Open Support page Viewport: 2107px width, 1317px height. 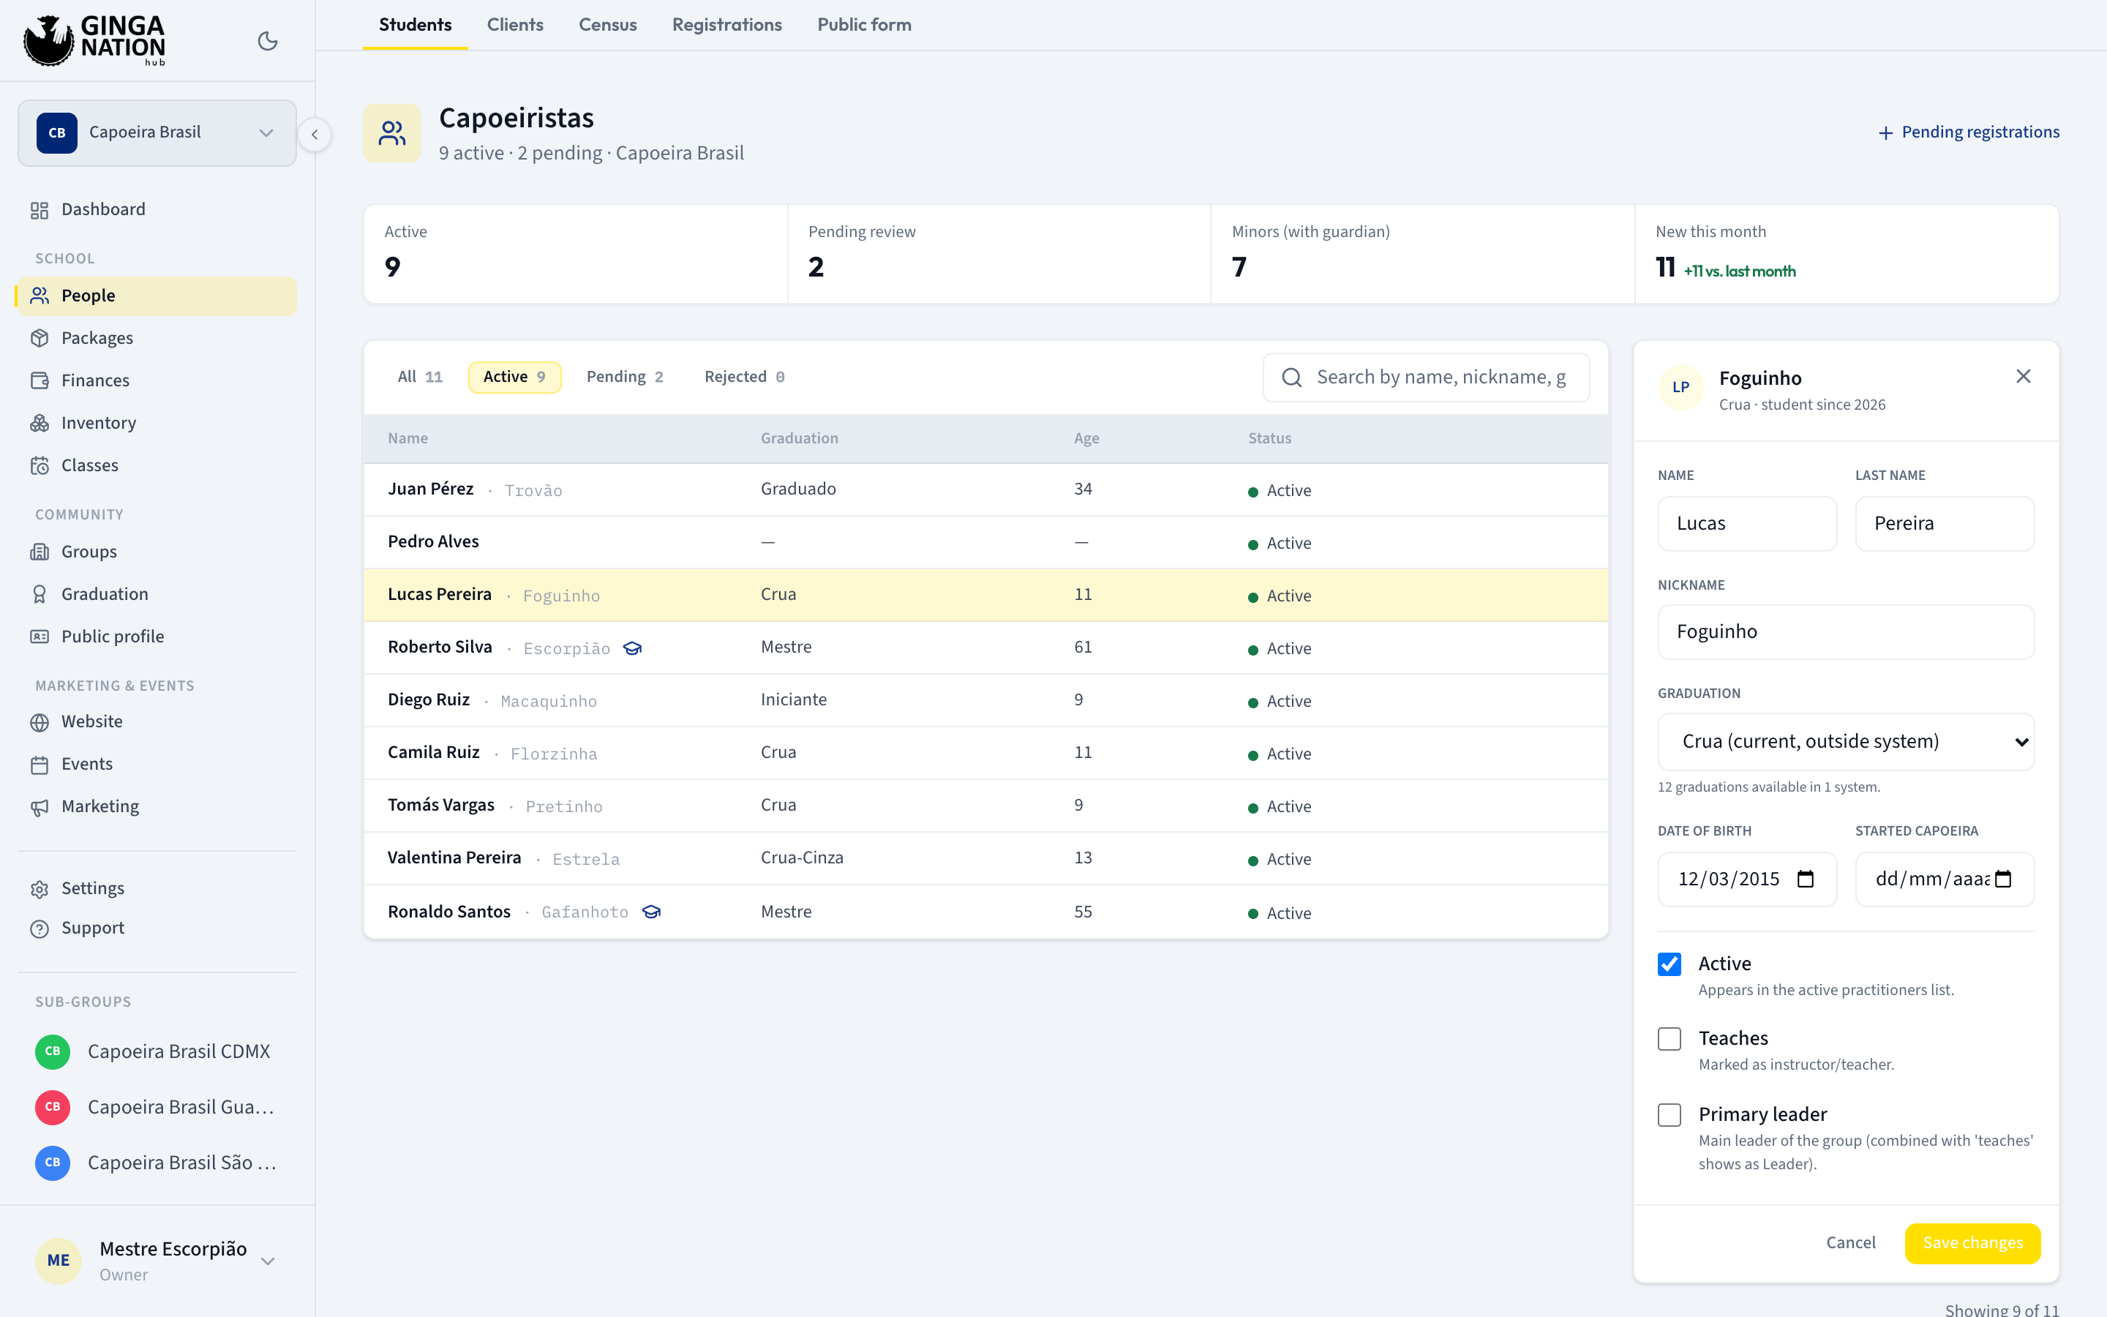pos(157,928)
